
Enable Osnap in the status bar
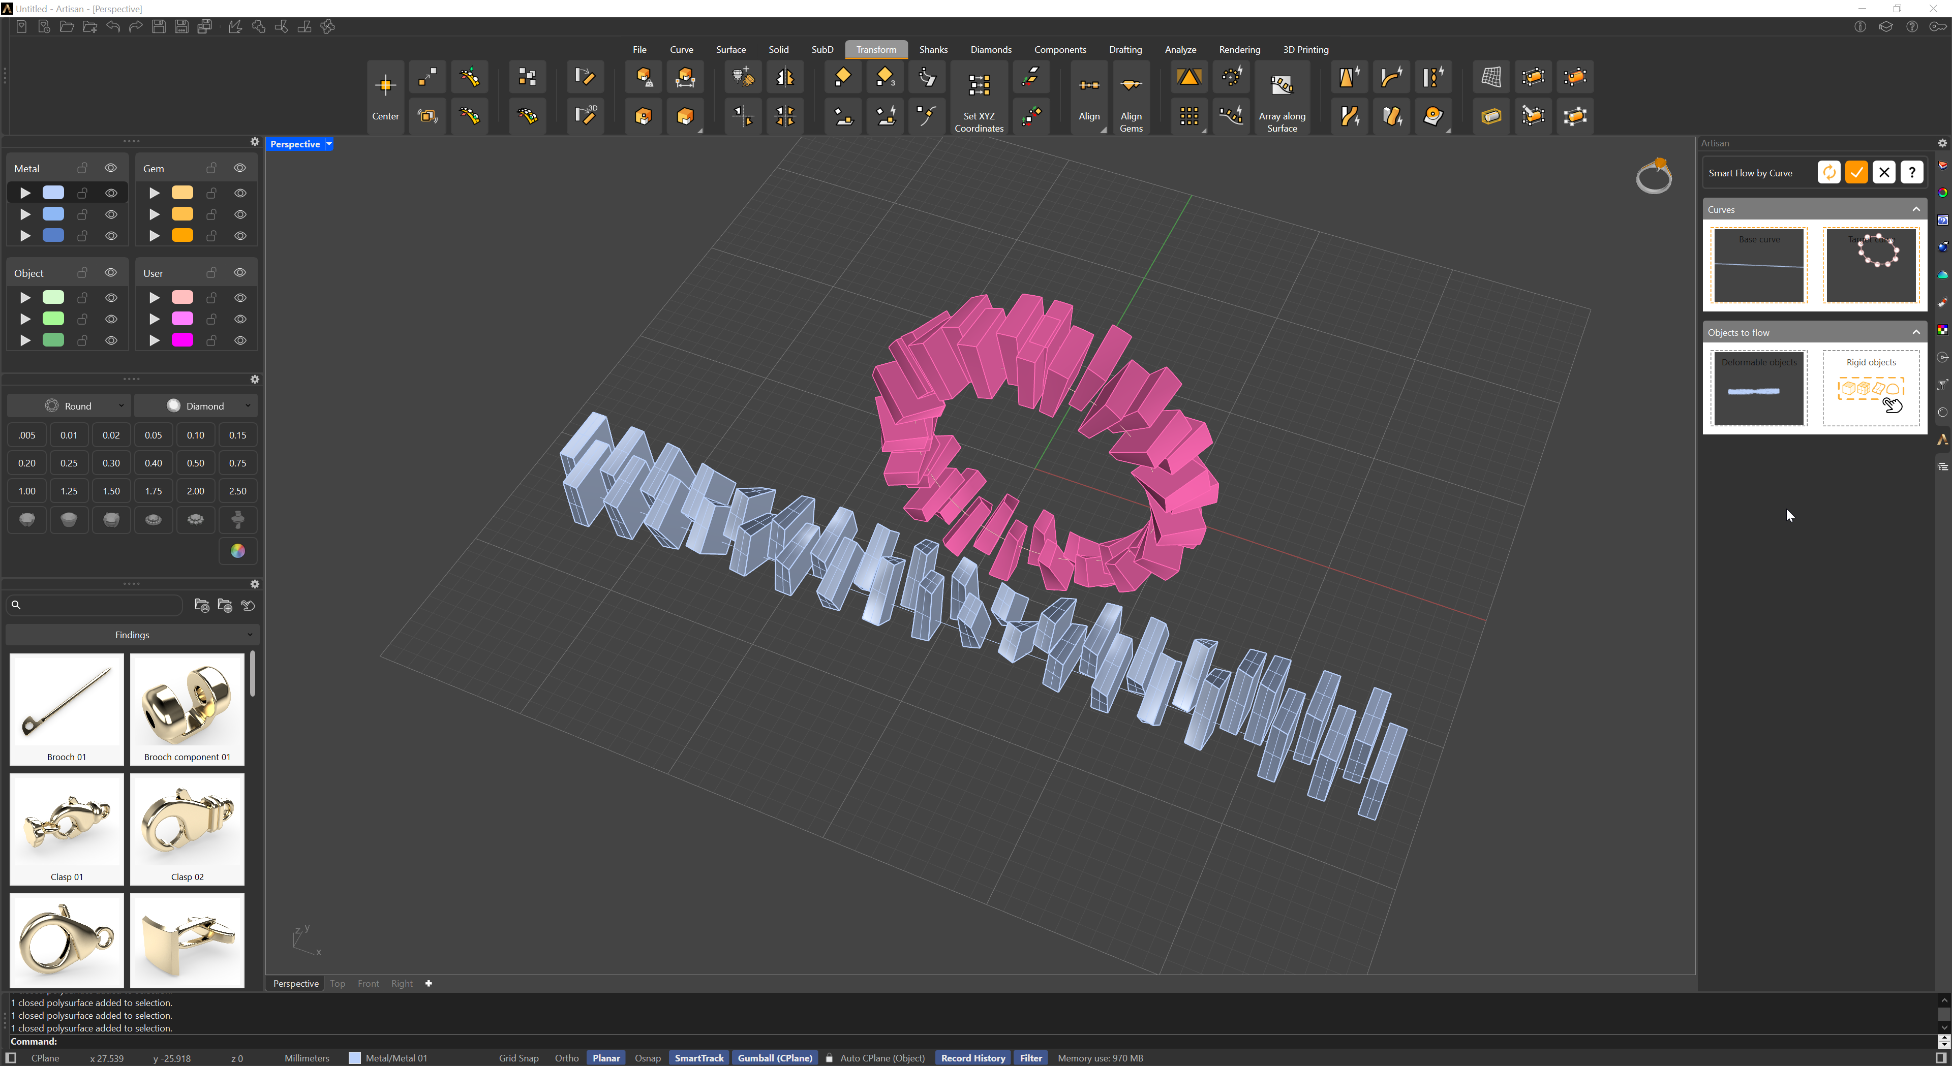pos(647,1058)
